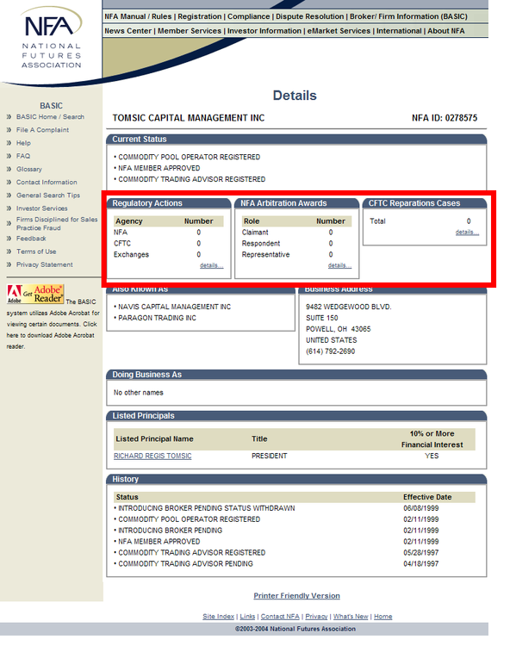
Task: Open the News Center menu item
Action: (128, 31)
